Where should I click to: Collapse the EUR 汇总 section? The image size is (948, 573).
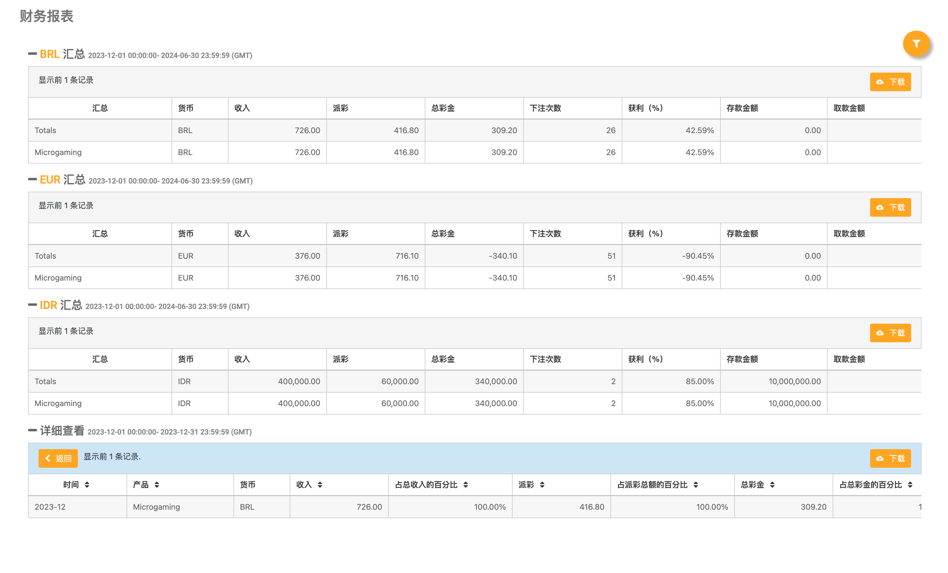(33, 179)
